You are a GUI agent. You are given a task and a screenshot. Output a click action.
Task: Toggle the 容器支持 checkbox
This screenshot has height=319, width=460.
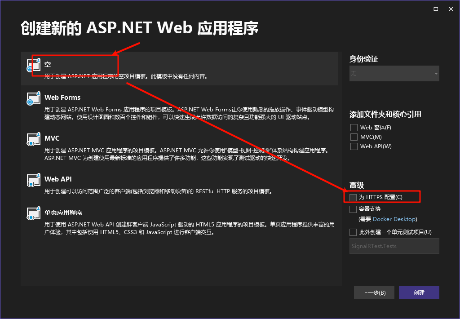tap(353, 209)
